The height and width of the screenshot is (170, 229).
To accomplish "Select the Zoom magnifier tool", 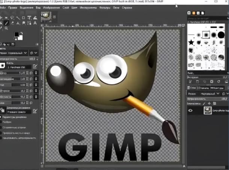I will click(6, 28).
